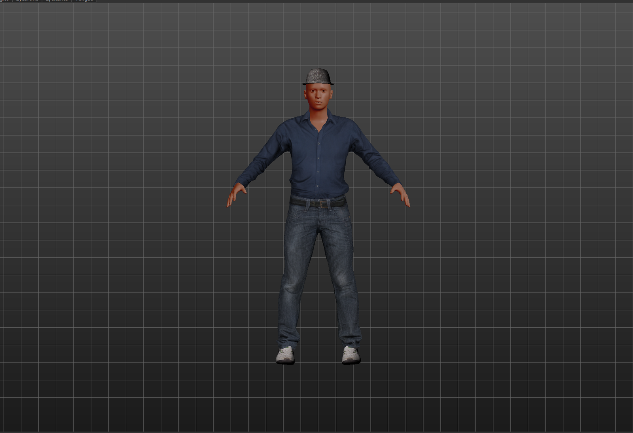Image resolution: width=633 pixels, height=433 pixels.
Task: Click the black belt buckle
Action: pos(324,204)
